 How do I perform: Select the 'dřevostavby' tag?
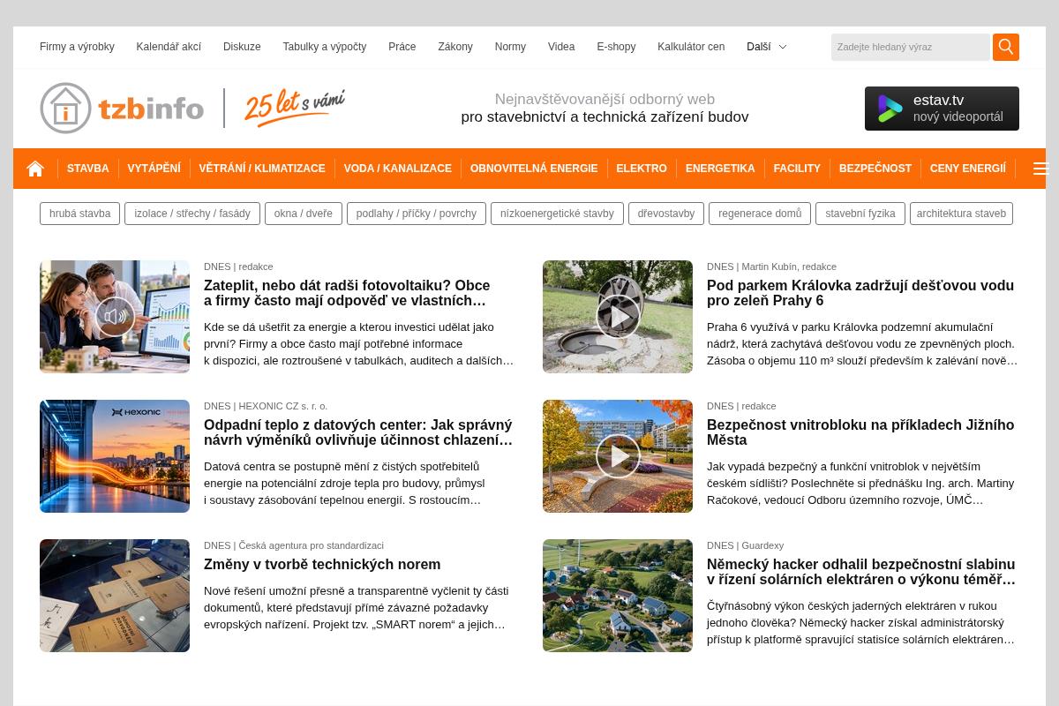click(666, 214)
